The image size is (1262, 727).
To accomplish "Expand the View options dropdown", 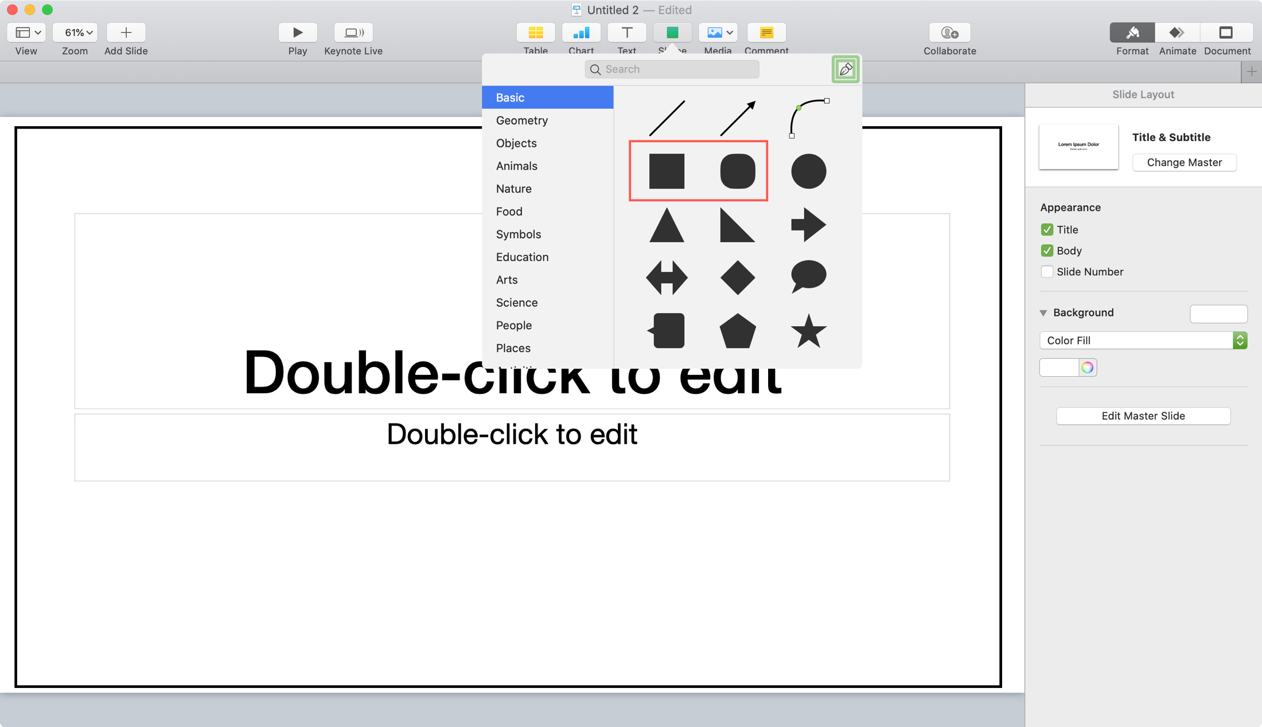I will (x=26, y=32).
